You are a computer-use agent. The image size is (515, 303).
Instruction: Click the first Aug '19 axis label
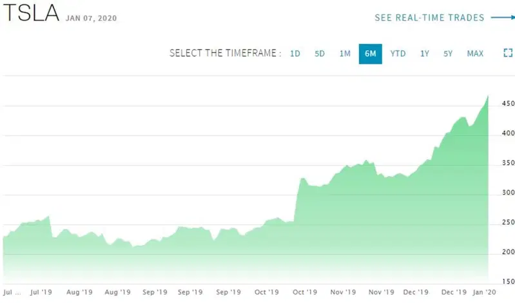pos(79,292)
